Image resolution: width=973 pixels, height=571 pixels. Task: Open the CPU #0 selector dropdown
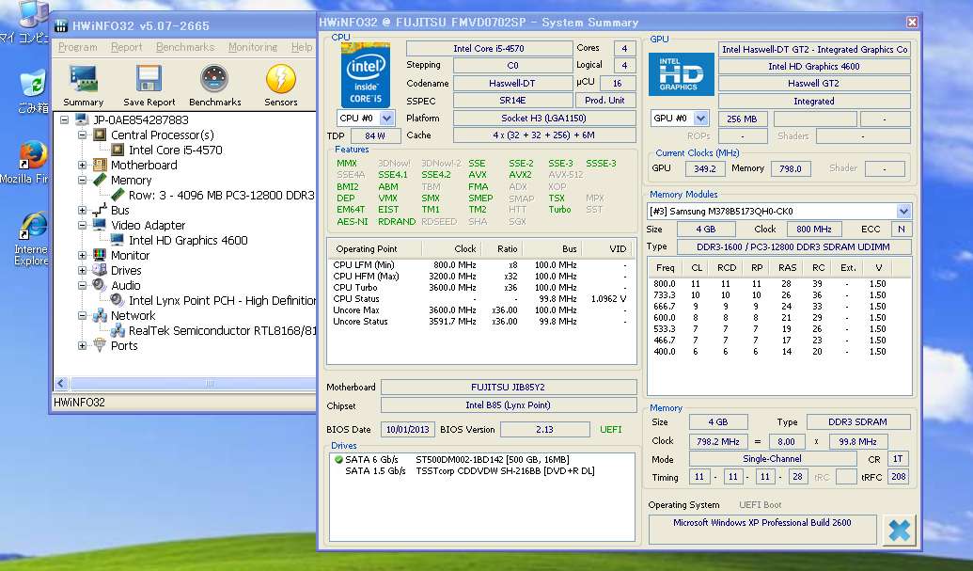tap(385, 119)
